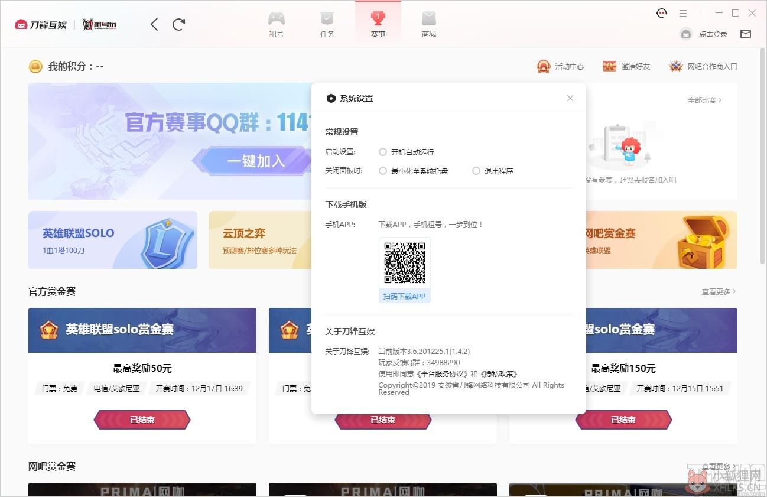
Task: Click the 当前版本3.6.201225.1(1.4.2) text
Action: click(x=424, y=352)
